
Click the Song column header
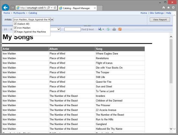click(120, 49)
